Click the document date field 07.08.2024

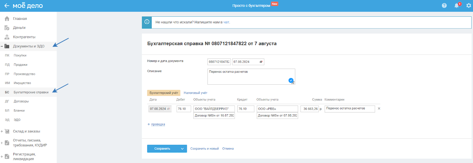click(x=248, y=62)
